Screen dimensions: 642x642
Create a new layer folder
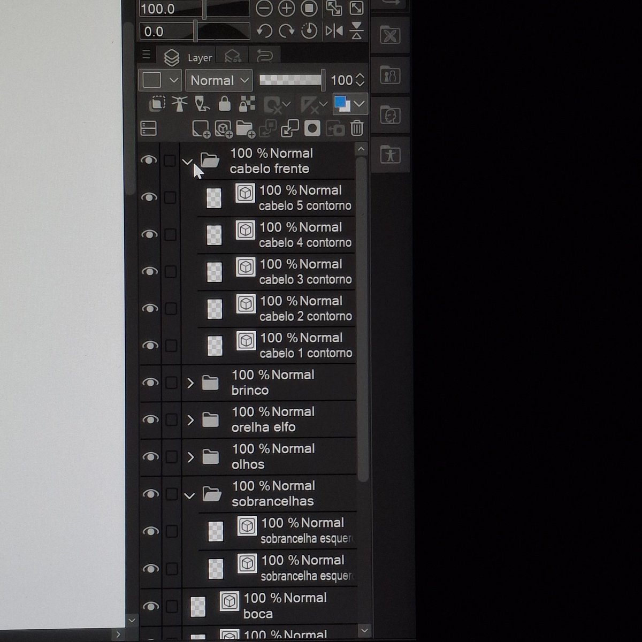coord(245,128)
